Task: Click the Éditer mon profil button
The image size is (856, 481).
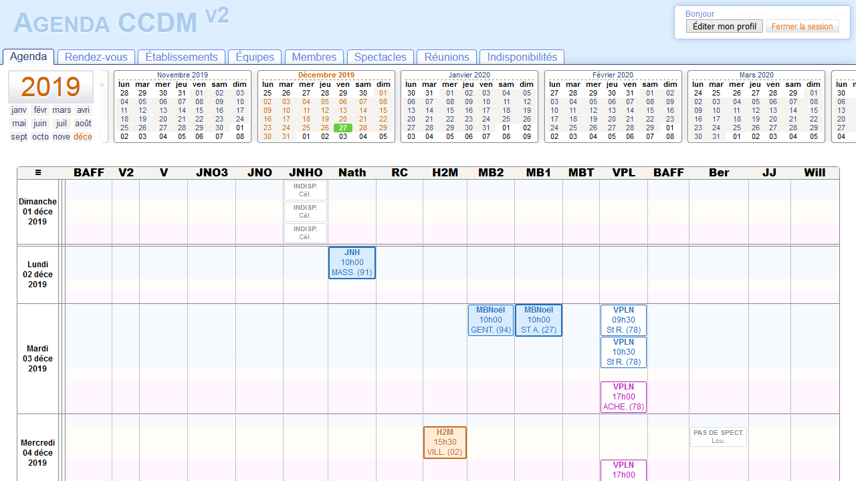Action: pos(724,27)
